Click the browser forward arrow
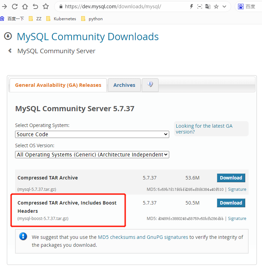 [x=4, y=7]
